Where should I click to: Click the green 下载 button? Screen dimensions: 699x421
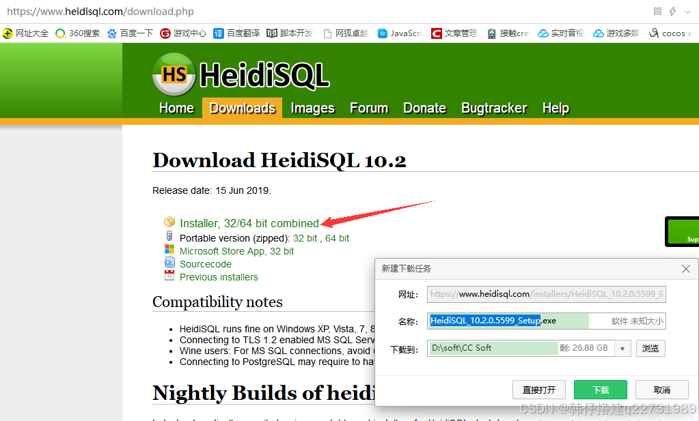coord(601,390)
